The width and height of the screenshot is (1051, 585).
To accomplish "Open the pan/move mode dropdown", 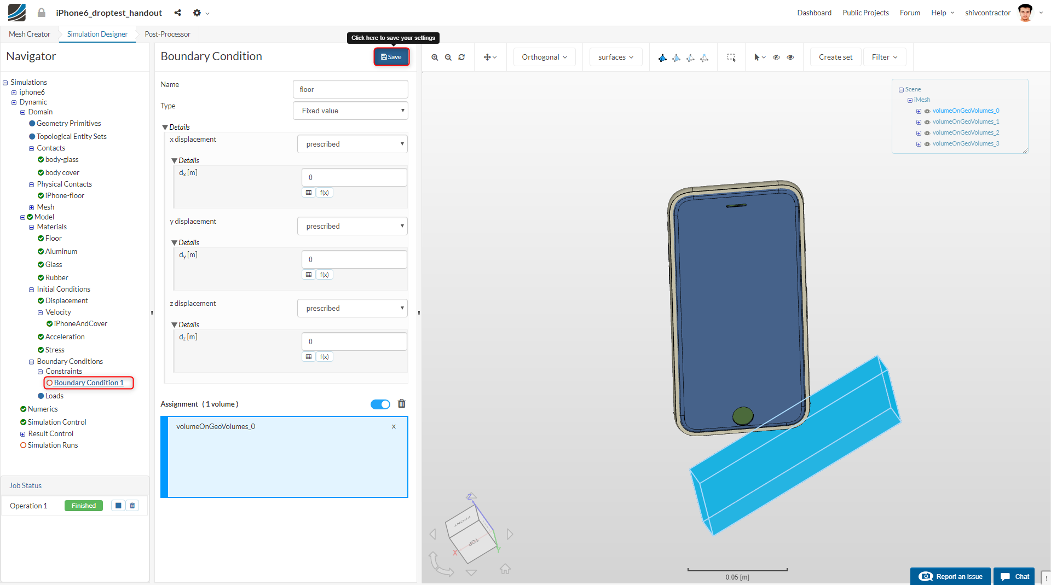I will (490, 57).
